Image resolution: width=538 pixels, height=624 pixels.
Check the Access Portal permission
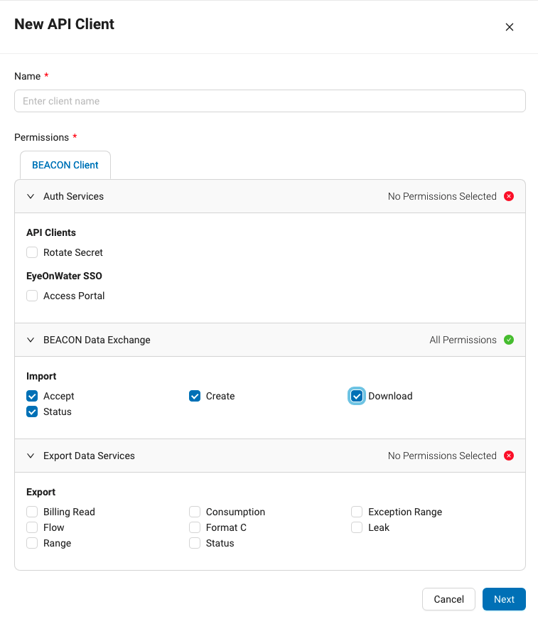[31, 296]
